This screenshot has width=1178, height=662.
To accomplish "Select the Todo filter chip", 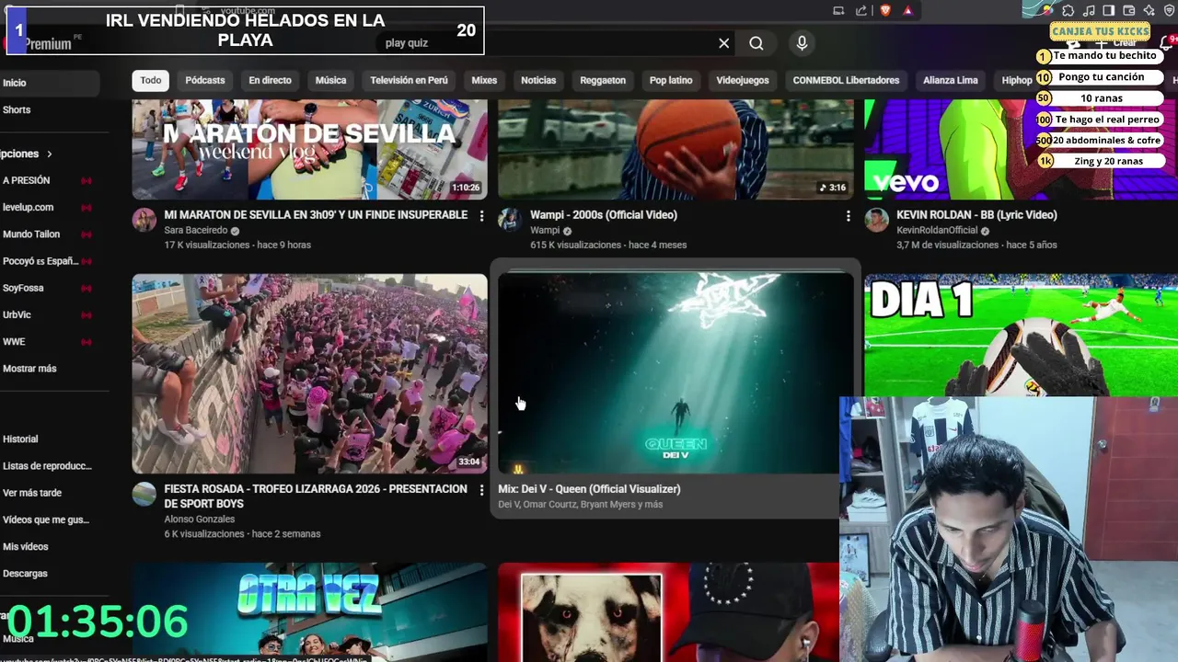I will coord(151,80).
